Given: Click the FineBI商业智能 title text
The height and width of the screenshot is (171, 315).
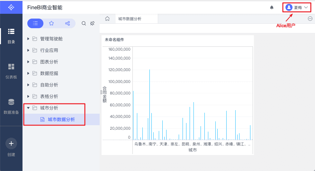Looking at the screenshot, I should pyautogui.click(x=45, y=7).
